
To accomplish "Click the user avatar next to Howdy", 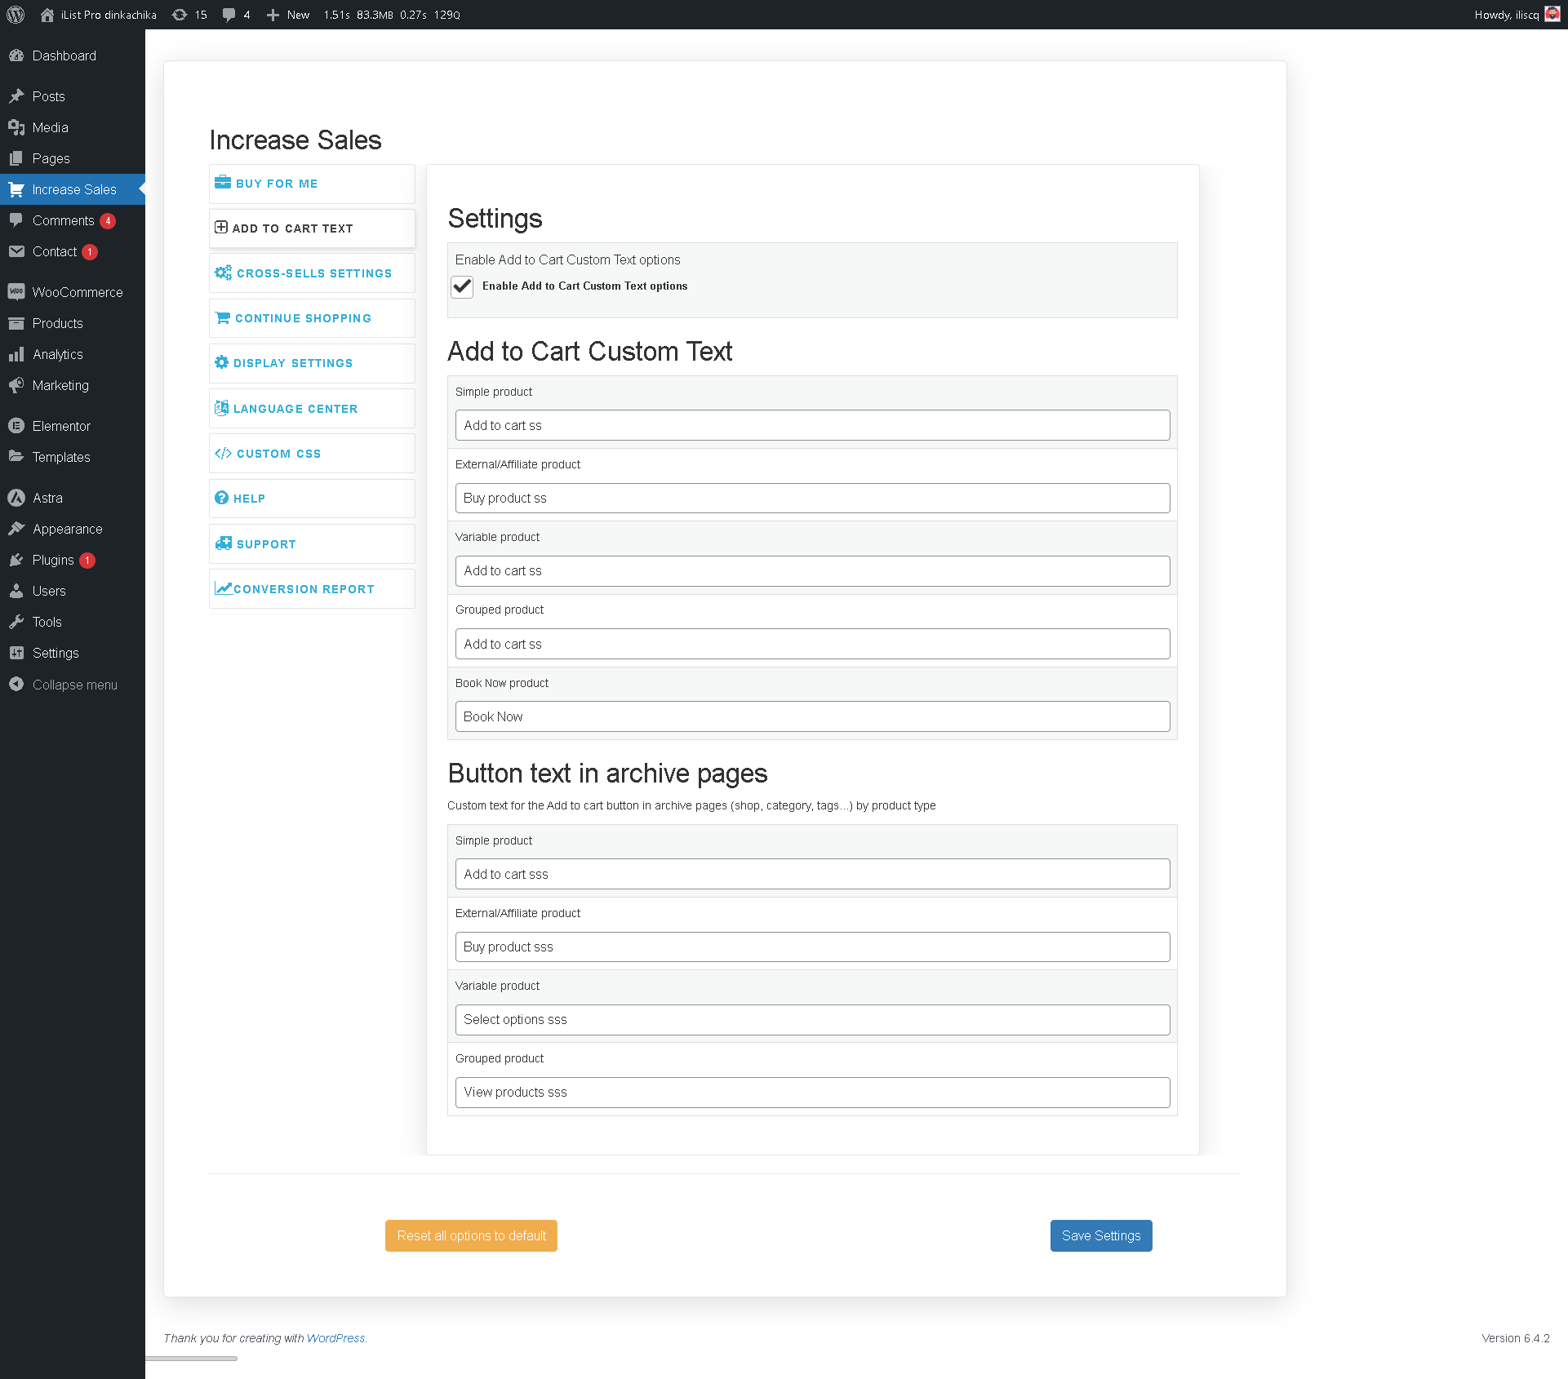I will pyautogui.click(x=1552, y=15).
